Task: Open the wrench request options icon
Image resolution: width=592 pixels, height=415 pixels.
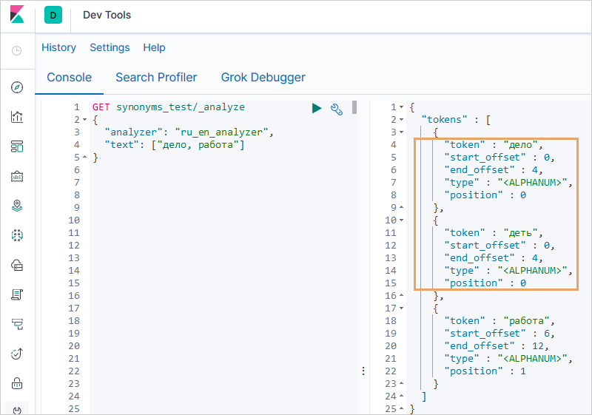Action: 337,109
